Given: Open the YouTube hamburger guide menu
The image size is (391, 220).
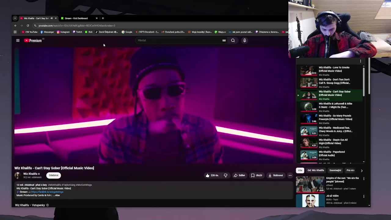Looking at the screenshot, I should click(x=18, y=40).
